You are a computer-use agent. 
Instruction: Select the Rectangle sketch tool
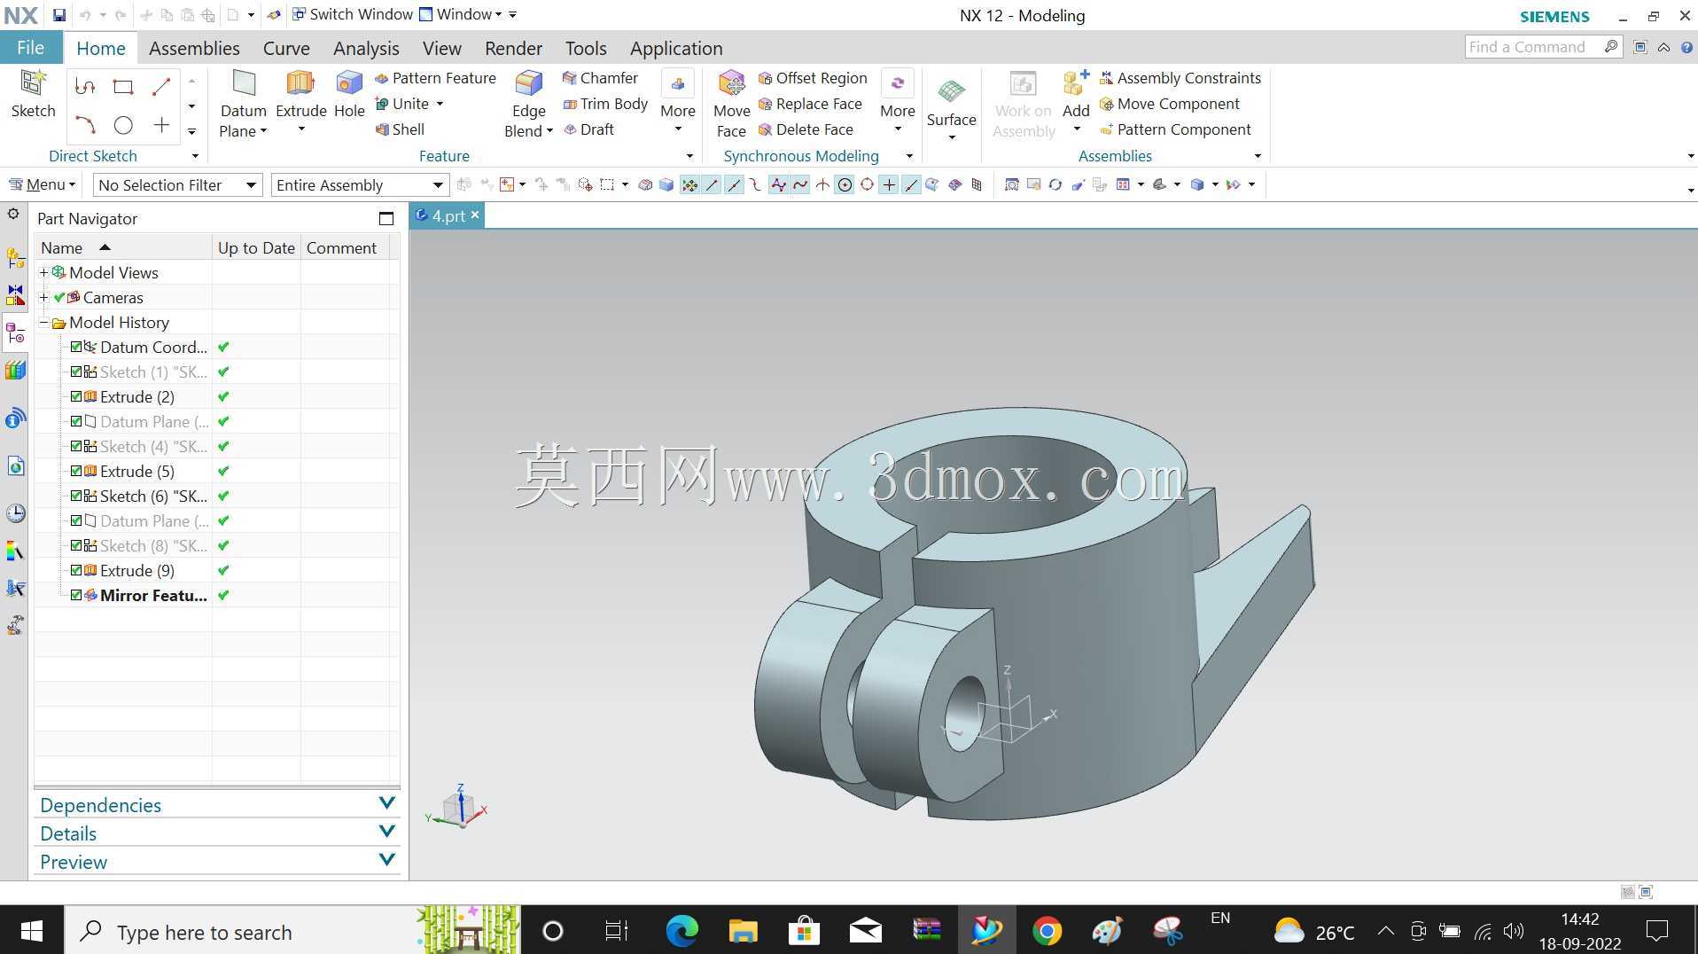click(123, 87)
